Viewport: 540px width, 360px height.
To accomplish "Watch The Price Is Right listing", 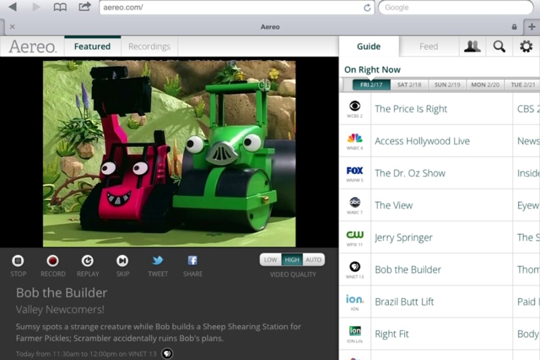I will pyautogui.click(x=411, y=109).
